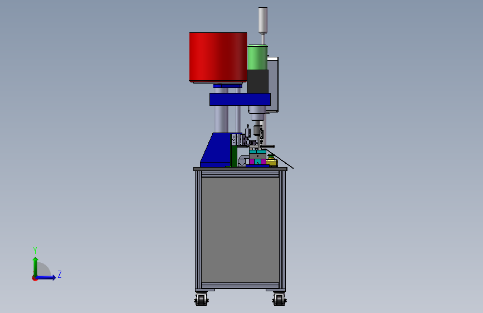The image size is (483, 313).
Task: Click the green Y axis of the orientation triad
Action: [36, 267]
